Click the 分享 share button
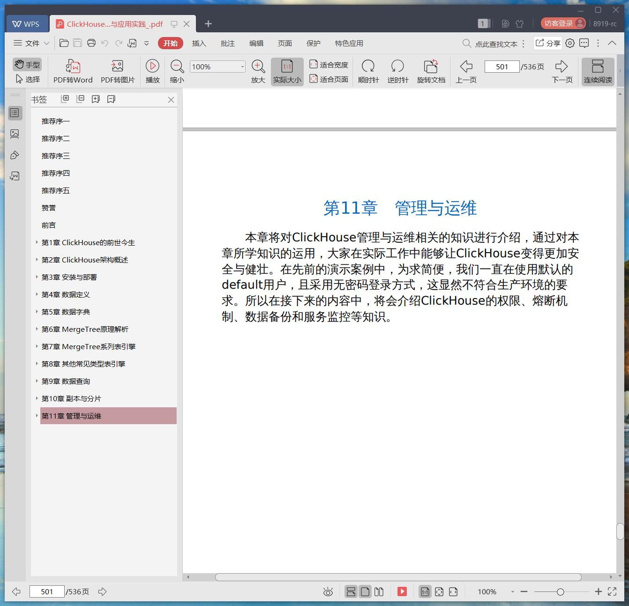 click(x=548, y=43)
